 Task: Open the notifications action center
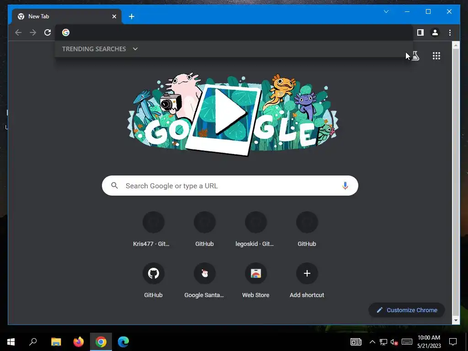click(x=453, y=342)
